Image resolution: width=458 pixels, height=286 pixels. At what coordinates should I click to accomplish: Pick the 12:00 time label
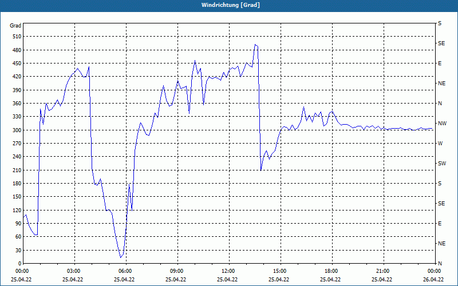(x=228, y=271)
